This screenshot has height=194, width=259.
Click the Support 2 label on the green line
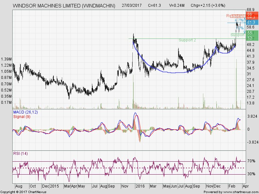pyautogui.click(x=187, y=40)
